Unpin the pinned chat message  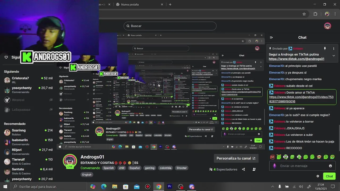click(325, 49)
